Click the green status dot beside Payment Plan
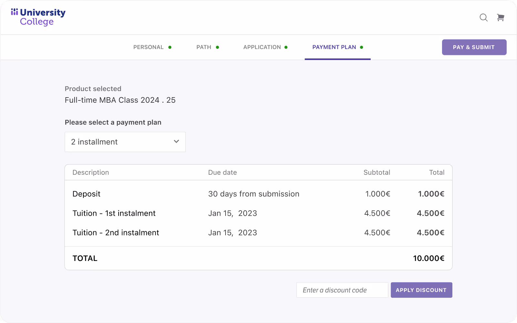Image resolution: width=517 pixels, height=323 pixels. point(361,47)
